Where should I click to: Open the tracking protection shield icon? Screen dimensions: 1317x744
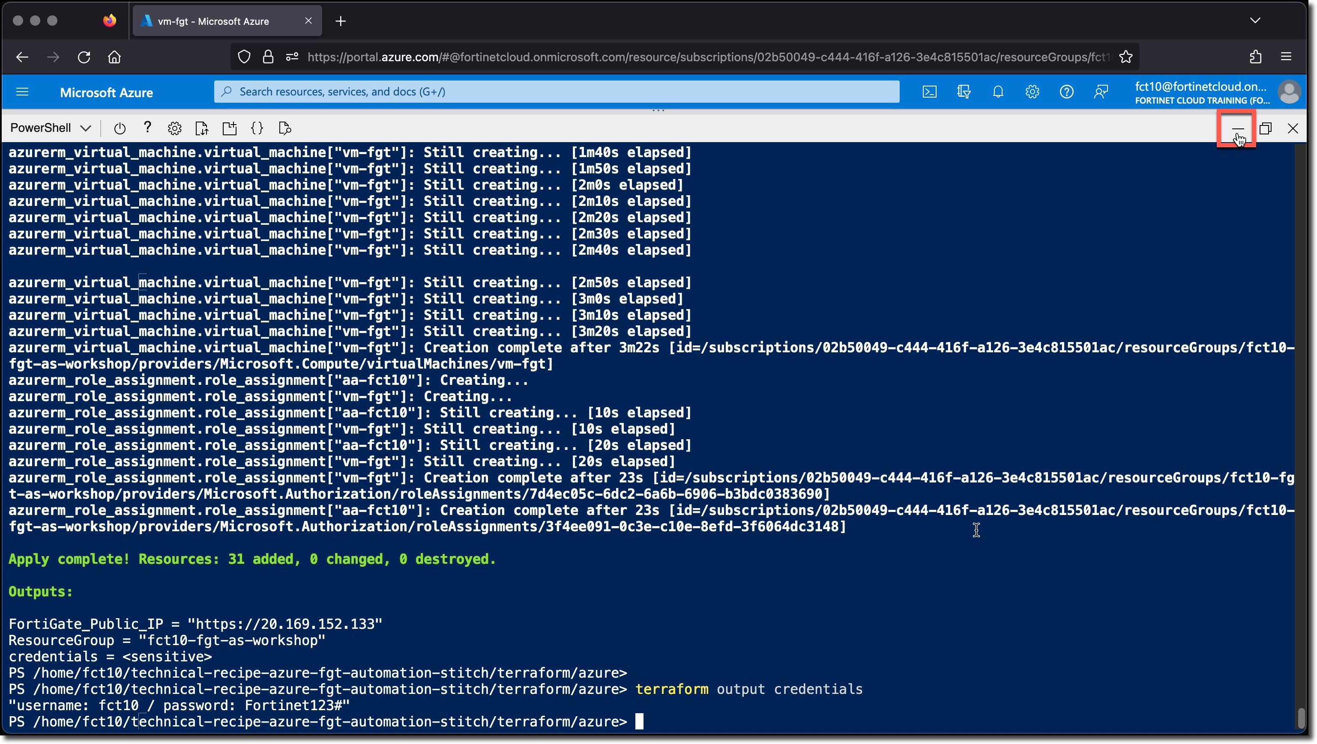(x=244, y=57)
